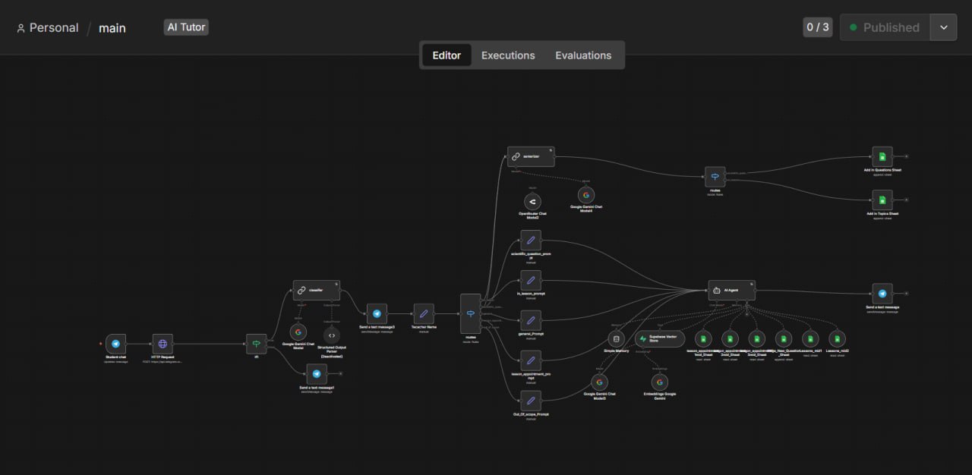Open the scientific_question_prompt edit node
Viewport: 972px width, 475px height.
point(531,240)
